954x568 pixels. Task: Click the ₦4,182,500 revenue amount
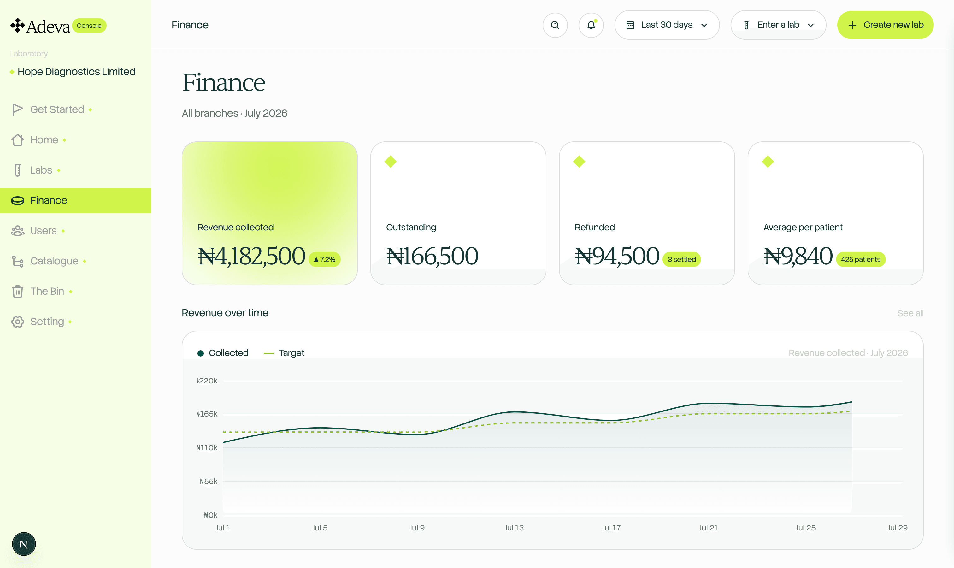point(251,256)
